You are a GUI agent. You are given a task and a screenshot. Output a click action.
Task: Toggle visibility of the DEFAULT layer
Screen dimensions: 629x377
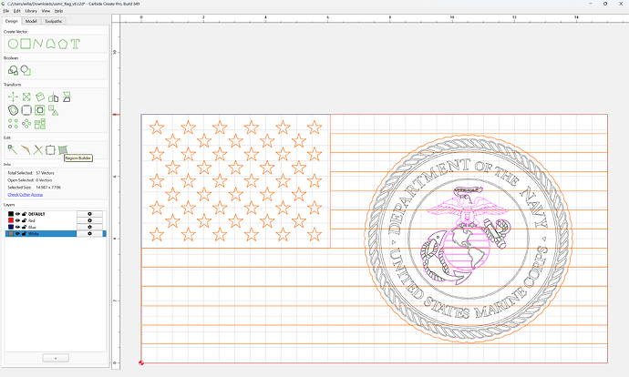17,214
